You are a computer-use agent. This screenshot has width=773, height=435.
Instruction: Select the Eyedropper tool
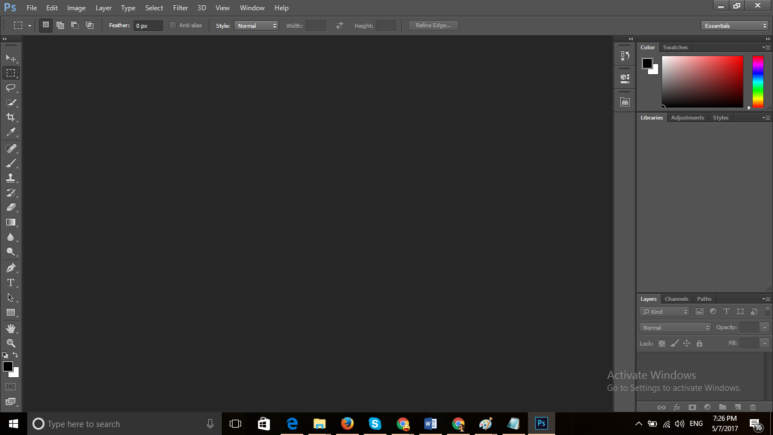pos(11,132)
